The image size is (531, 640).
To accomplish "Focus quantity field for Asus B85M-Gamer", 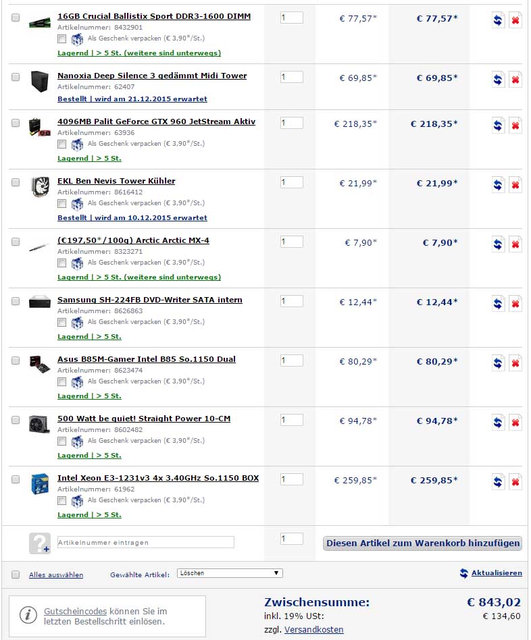I will click(x=292, y=361).
